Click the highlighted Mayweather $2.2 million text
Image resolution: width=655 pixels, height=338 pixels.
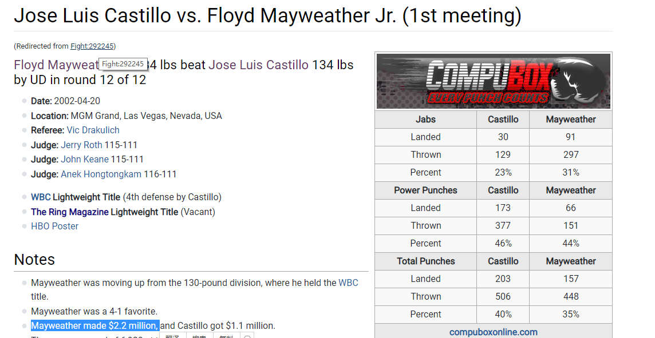pos(95,326)
